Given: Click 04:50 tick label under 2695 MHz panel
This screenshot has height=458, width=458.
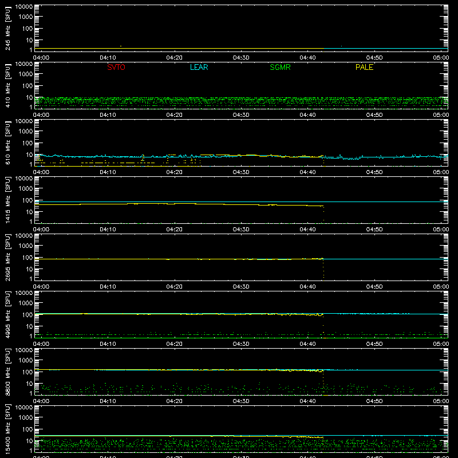Looking at the screenshot, I should coord(374,287).
